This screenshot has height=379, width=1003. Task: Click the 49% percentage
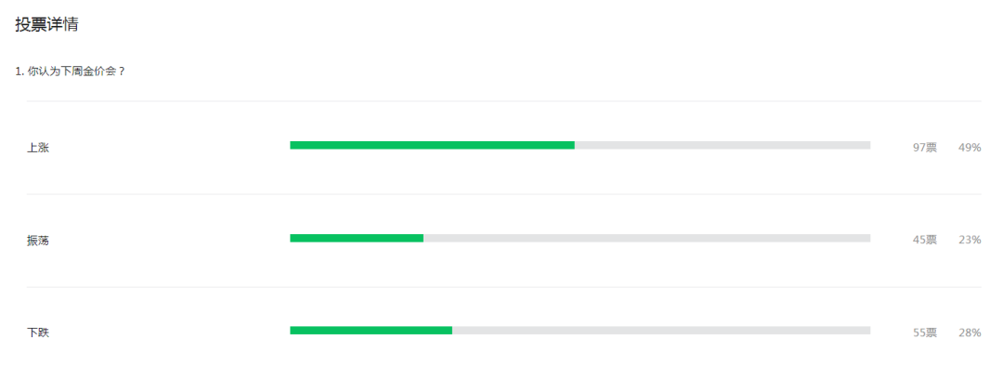969,148
